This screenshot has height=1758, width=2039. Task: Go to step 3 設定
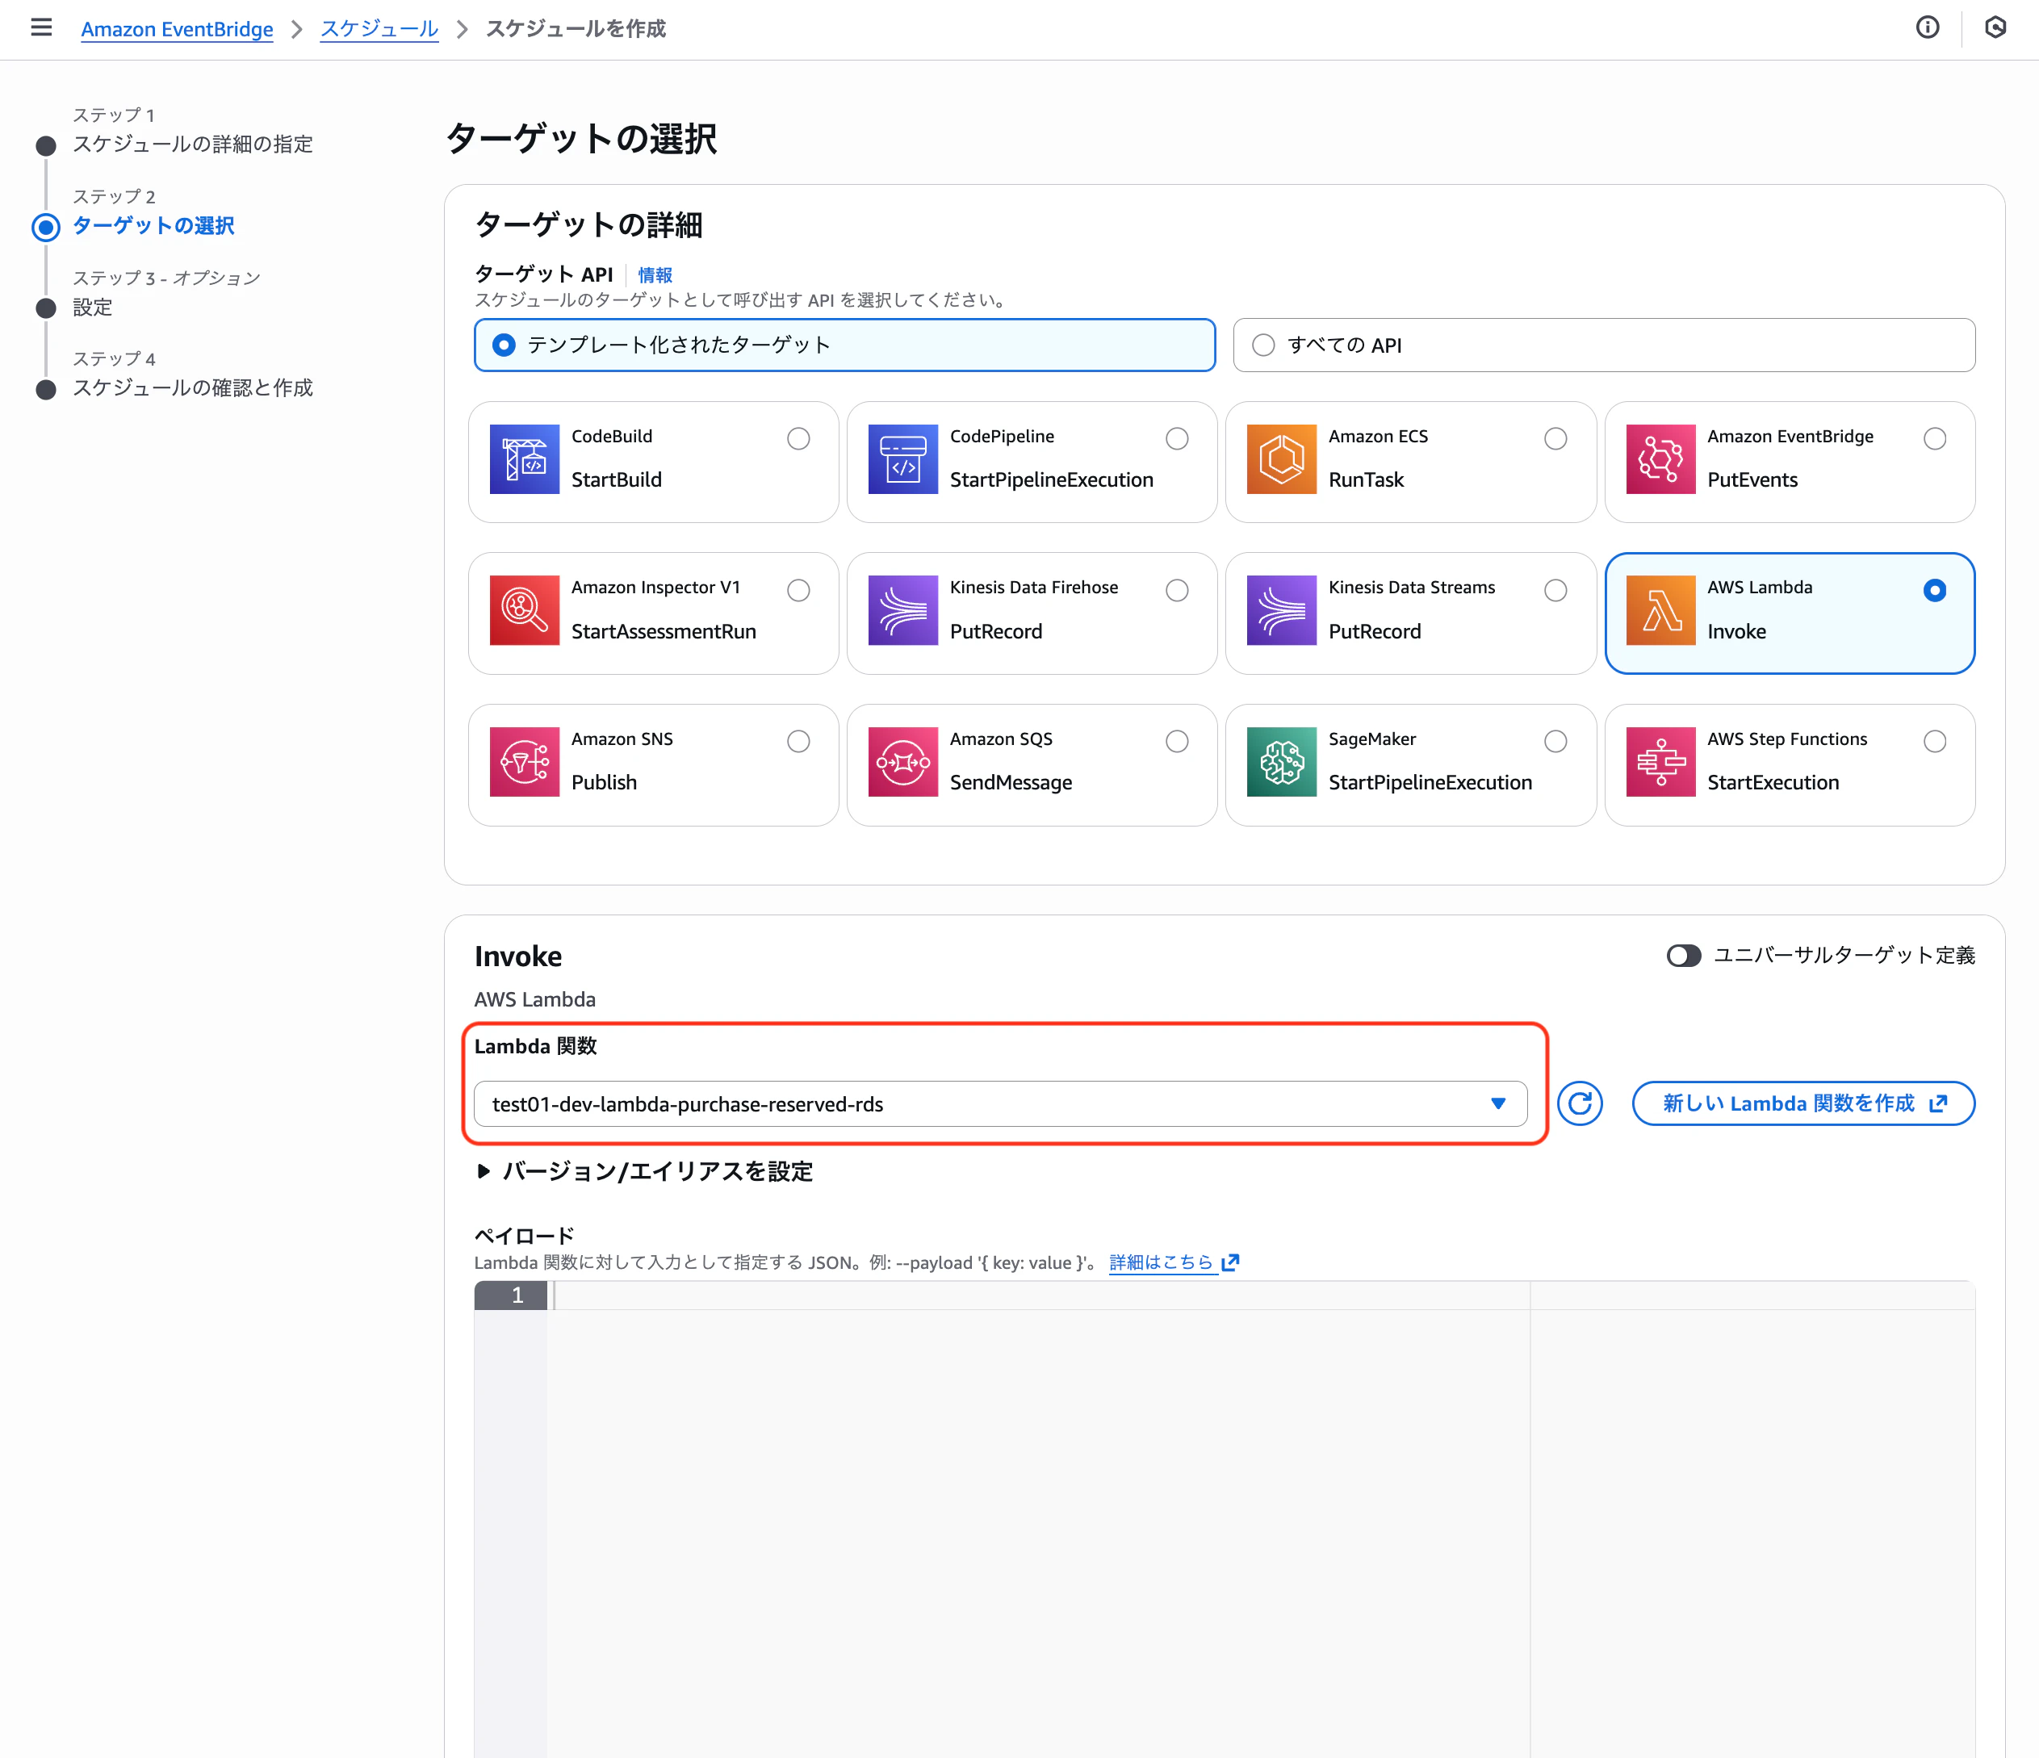click(x=93, y=307)
